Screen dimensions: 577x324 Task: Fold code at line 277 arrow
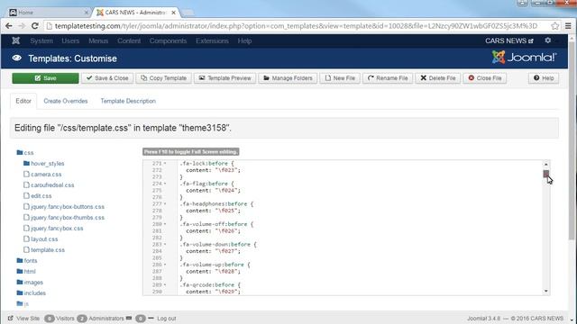[x=165, y=204]
